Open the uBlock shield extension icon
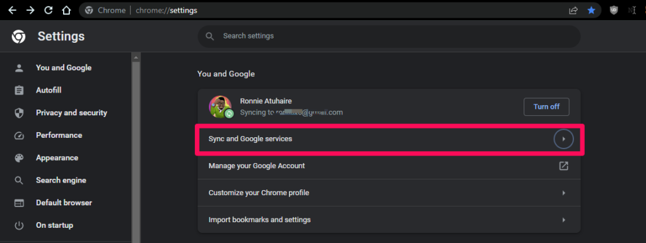The width and height of the screenshot is (646, 243). pos(614,10)
